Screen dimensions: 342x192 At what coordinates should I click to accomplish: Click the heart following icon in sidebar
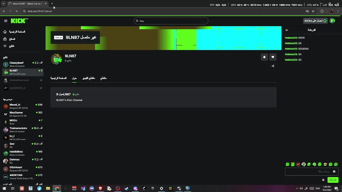point(5,46)
